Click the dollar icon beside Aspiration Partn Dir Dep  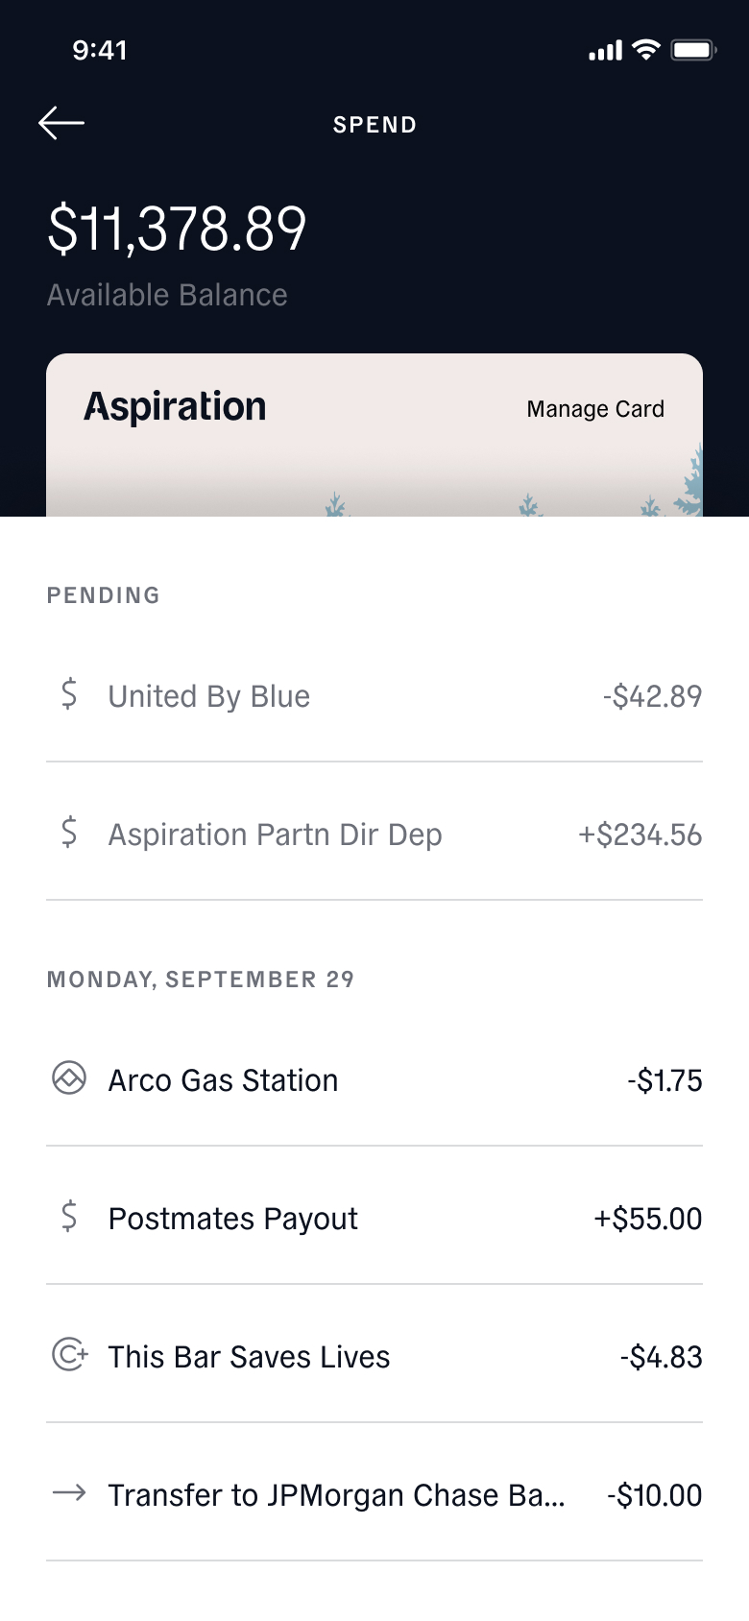point(69,832)
